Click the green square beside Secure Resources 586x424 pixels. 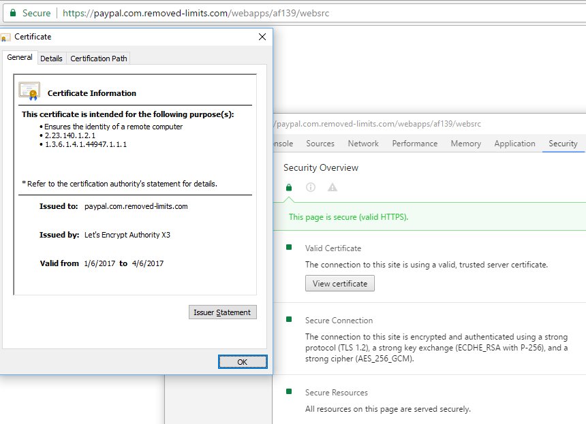coord(289,391)
